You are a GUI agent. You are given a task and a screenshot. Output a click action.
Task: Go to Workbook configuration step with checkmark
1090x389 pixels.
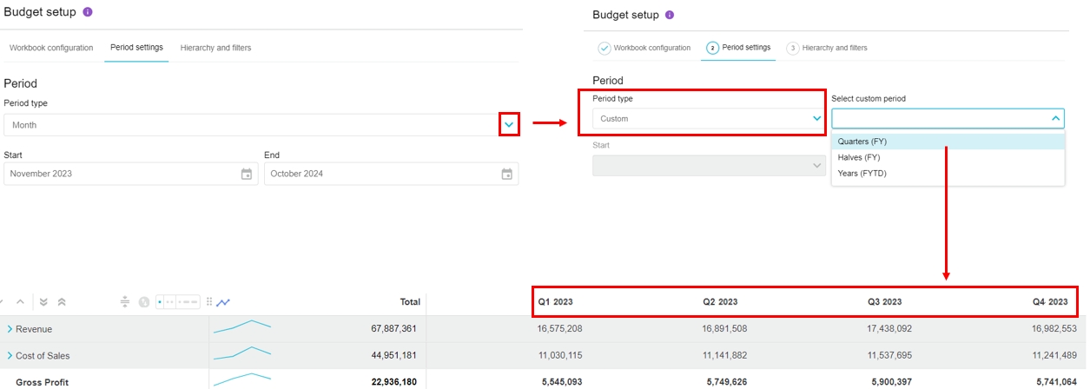click(644, 48)
